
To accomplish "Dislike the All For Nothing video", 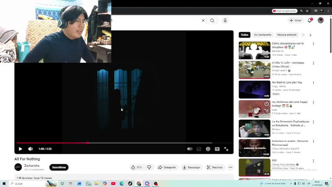I will [149, 167].
